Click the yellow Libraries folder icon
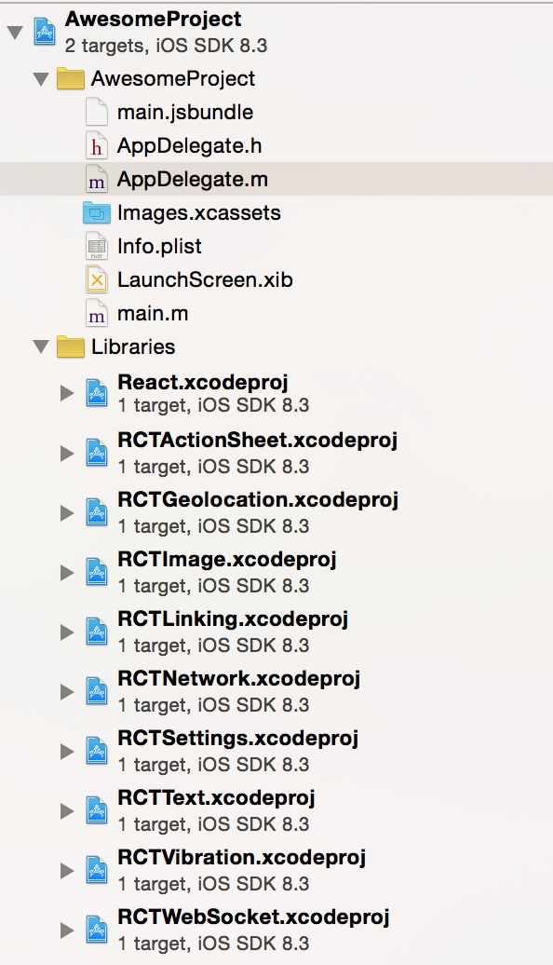 pyautogui.click(x=70, y=347)
